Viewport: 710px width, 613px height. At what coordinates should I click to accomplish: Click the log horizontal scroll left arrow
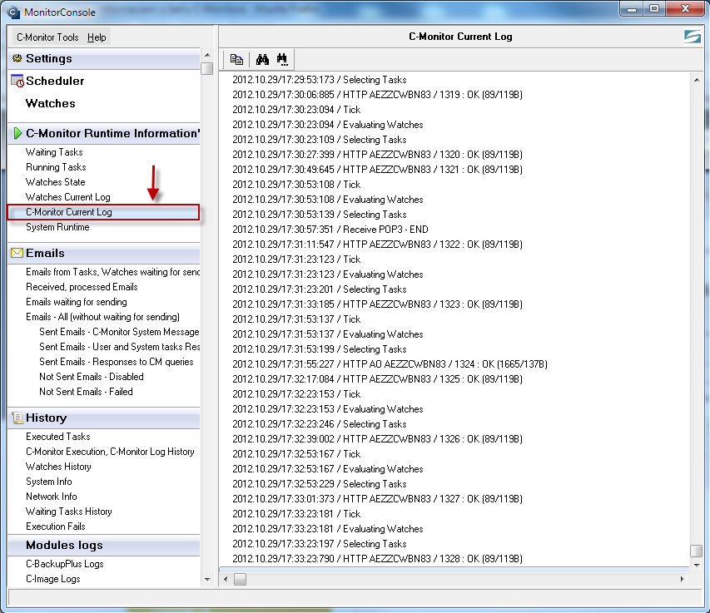(226, 579)
